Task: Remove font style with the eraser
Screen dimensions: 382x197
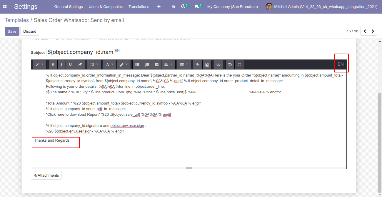Action: point(80,64)
